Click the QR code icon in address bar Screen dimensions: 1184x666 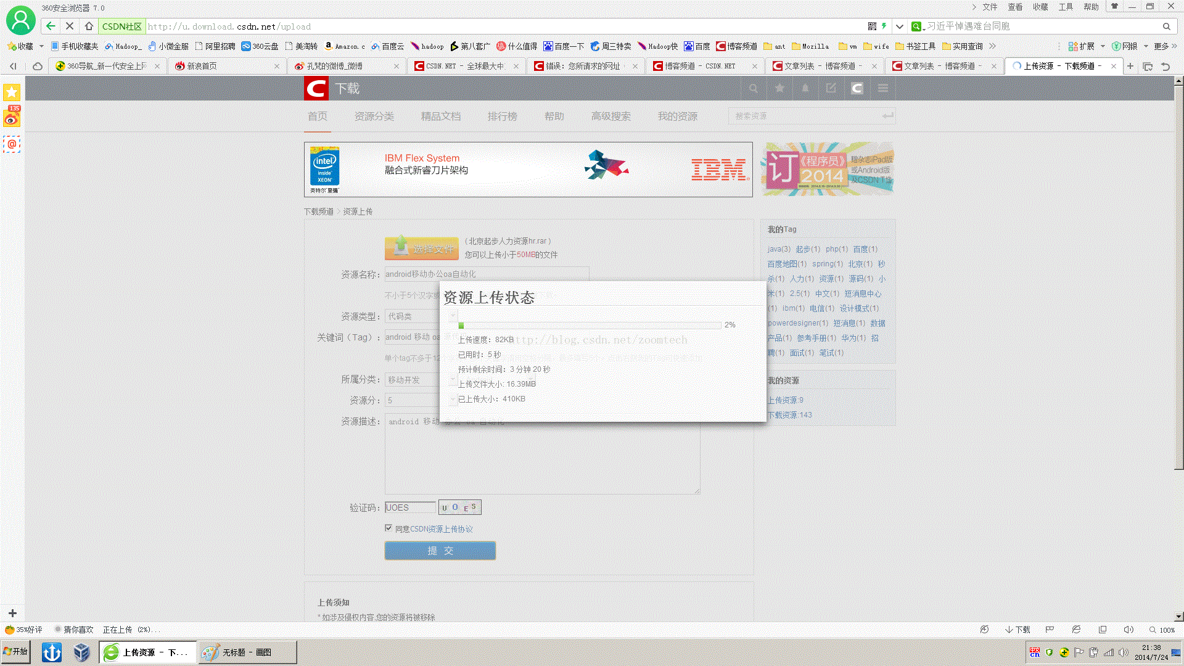coord(871,27)
